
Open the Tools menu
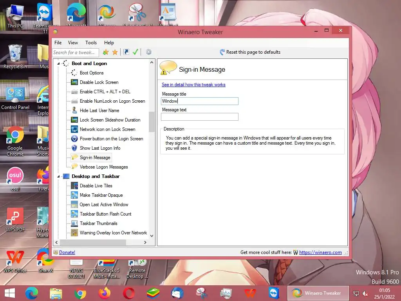(91, 42)
